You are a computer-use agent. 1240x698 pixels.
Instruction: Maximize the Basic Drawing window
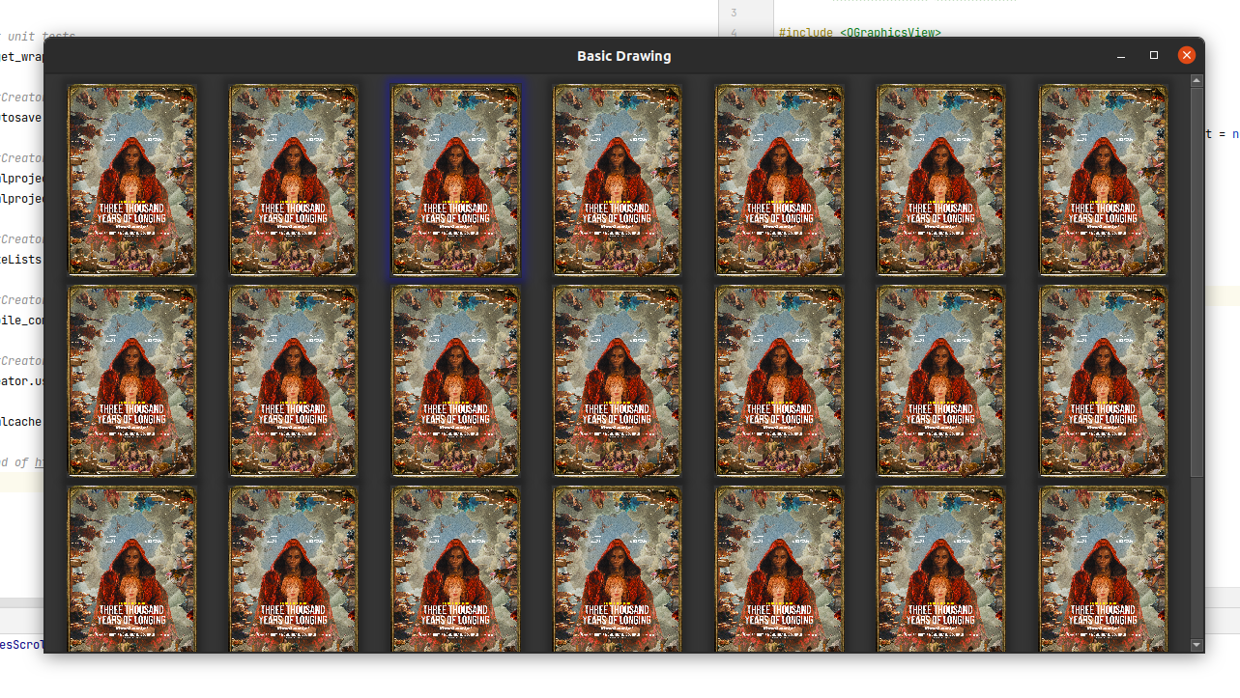click(x=1154, y=56)
